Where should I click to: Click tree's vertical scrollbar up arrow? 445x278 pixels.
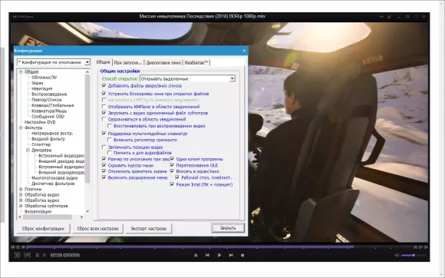click(x=87, y=72)
